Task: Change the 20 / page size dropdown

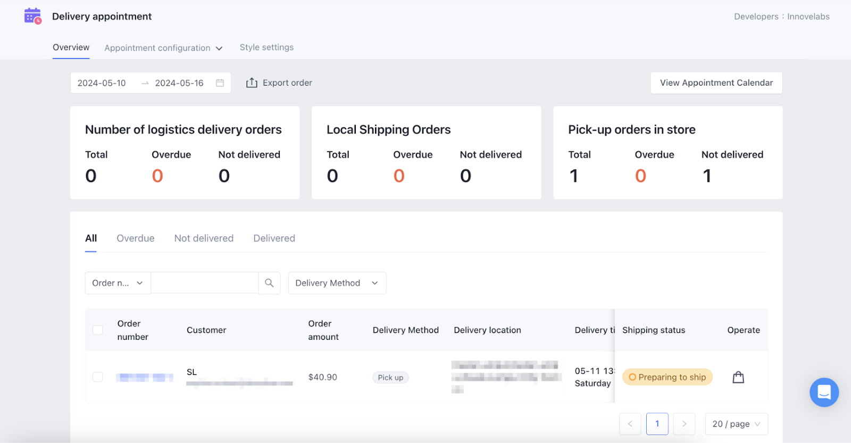Action: tap(736, 424)
